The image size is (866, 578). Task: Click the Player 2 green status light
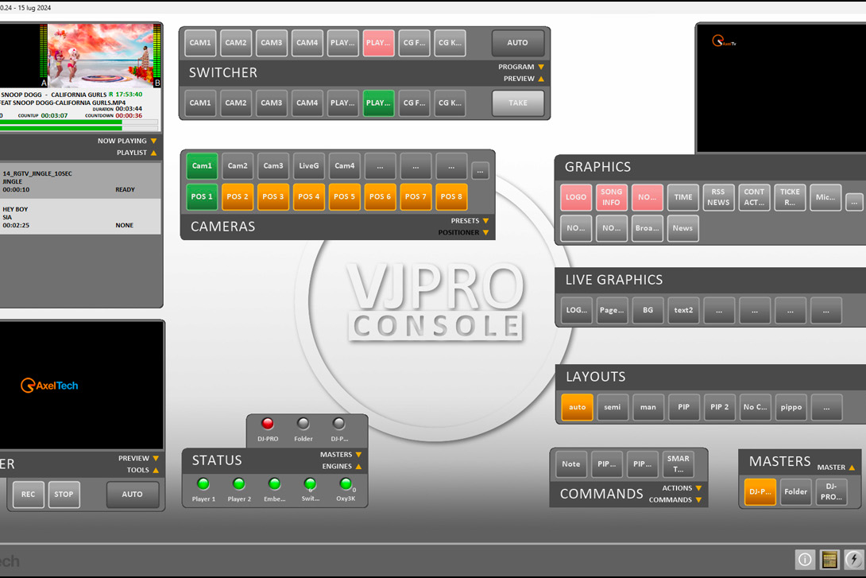pyautogui.click(x=239, y=484)
